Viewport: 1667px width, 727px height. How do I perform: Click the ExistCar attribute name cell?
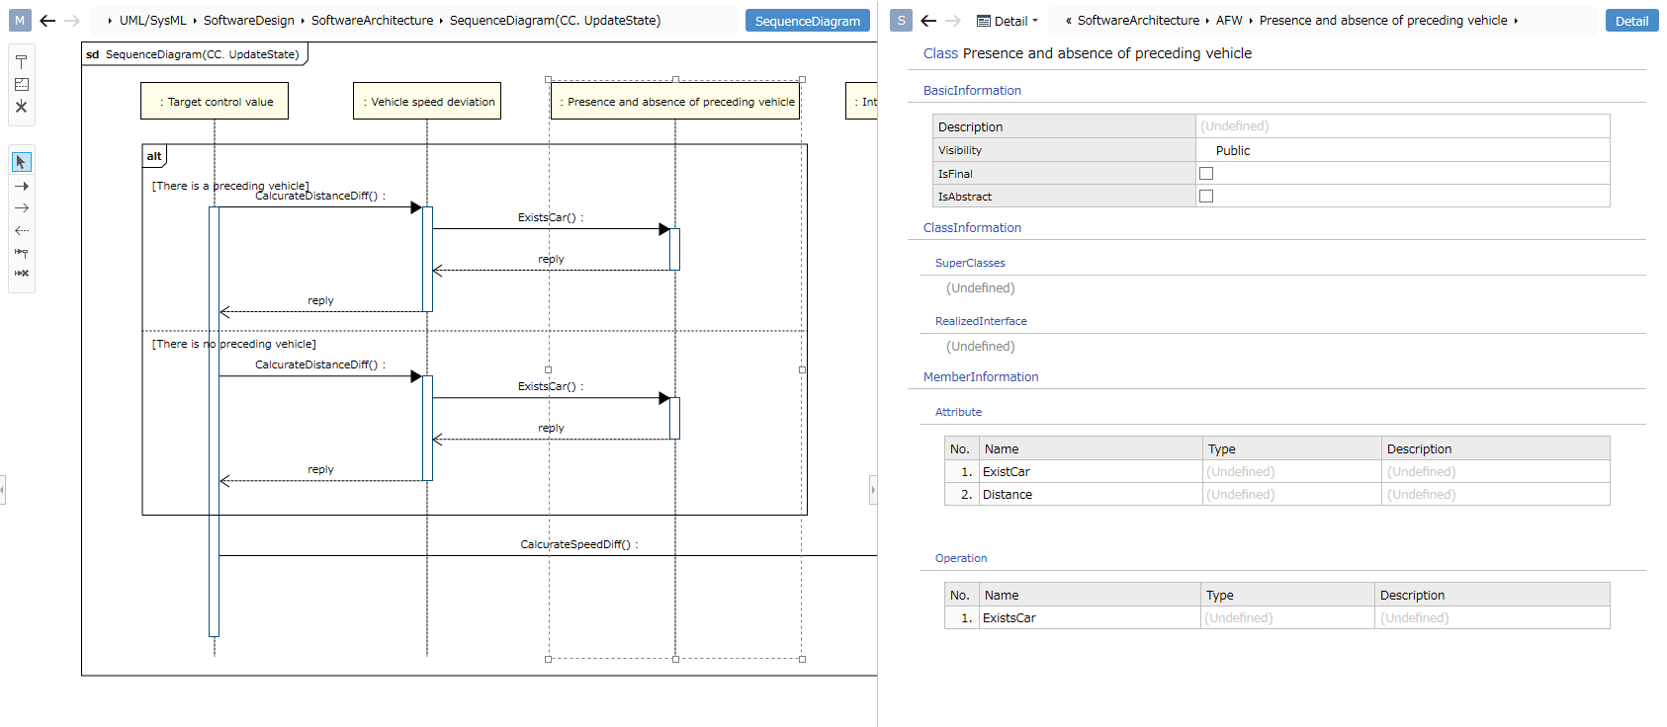click(1091, 472)
